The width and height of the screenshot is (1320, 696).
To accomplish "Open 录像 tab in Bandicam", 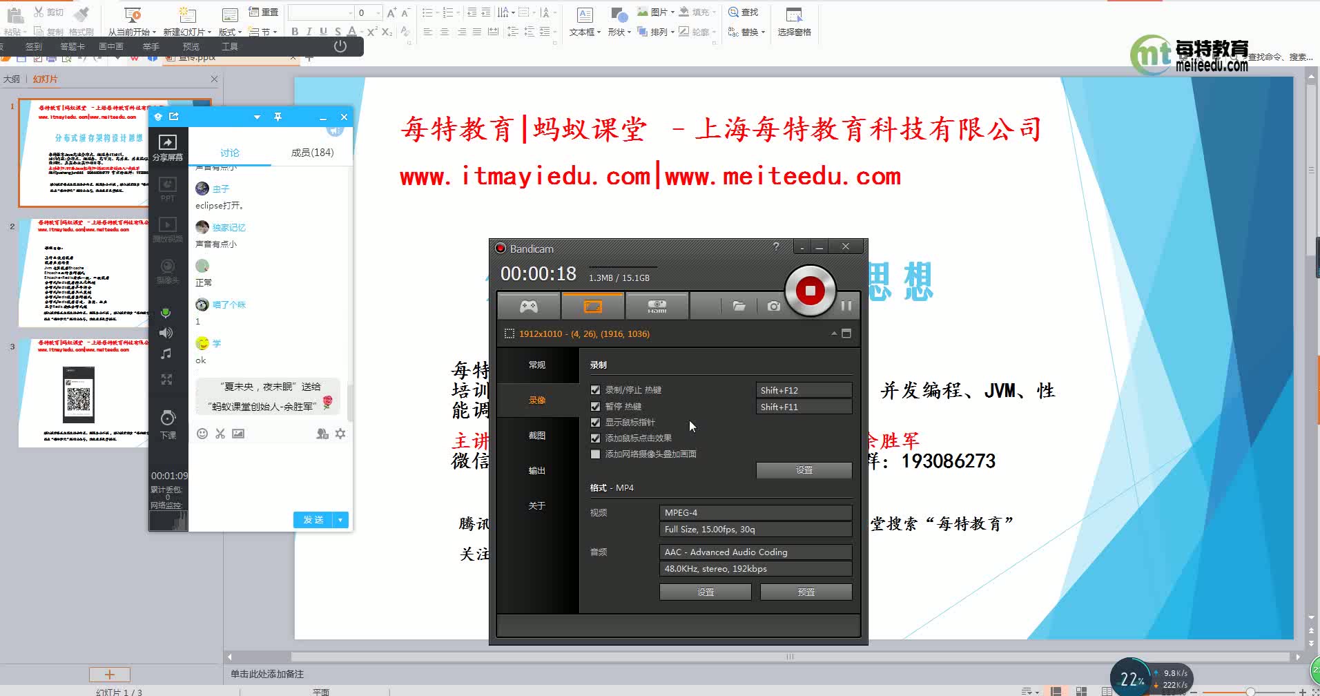I will pos(537,400).
